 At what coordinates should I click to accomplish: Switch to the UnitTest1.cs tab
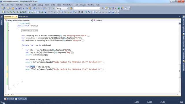23,17
